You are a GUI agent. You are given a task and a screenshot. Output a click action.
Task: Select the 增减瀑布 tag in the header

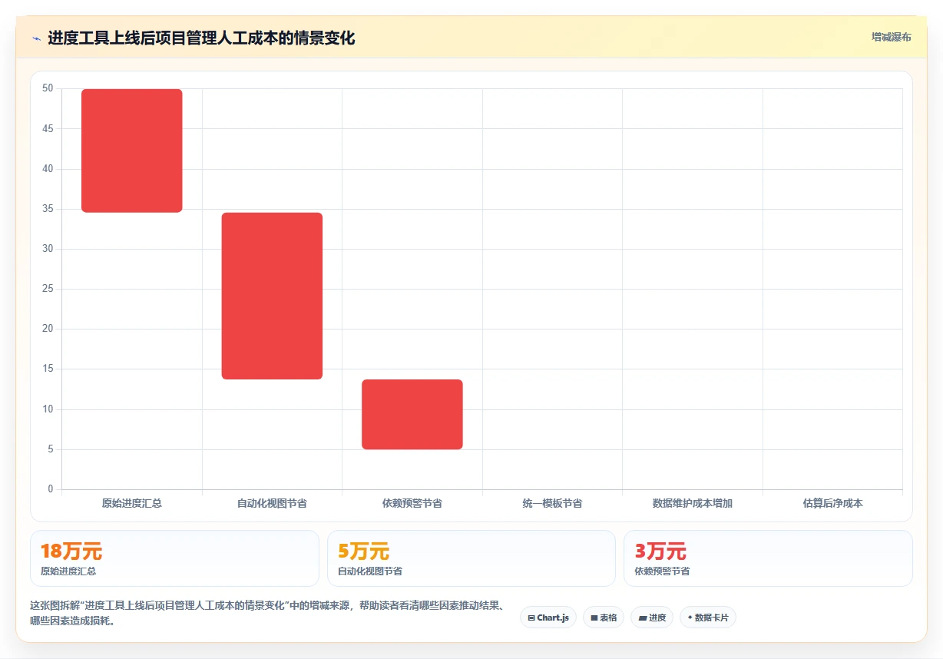[891, 37]
